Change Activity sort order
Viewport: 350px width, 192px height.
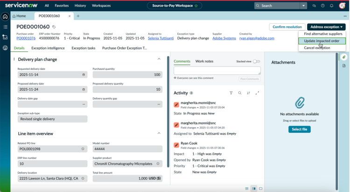coord(248,93)
